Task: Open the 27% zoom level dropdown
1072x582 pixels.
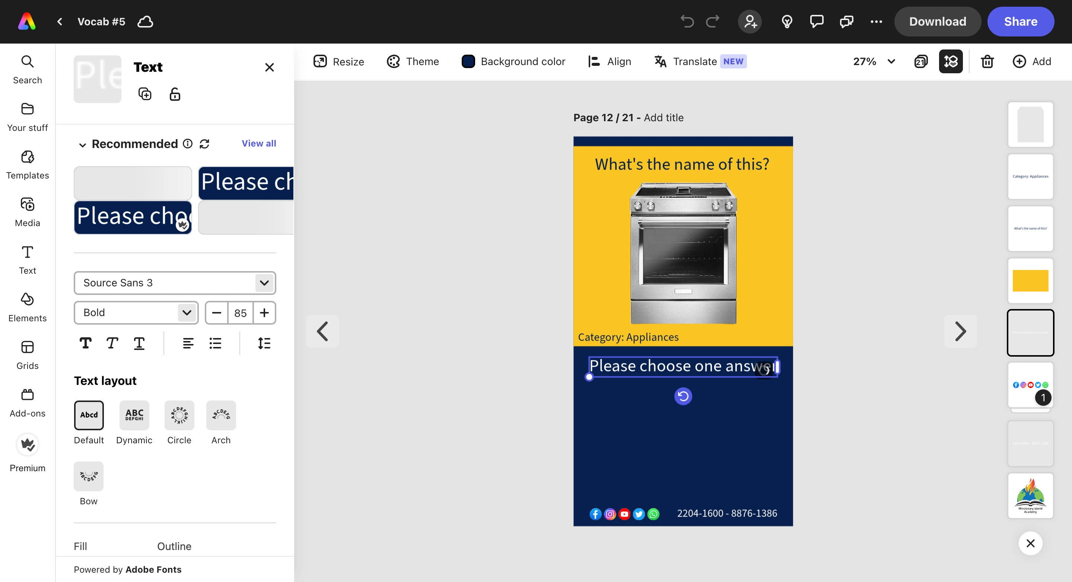Action: 874,61
